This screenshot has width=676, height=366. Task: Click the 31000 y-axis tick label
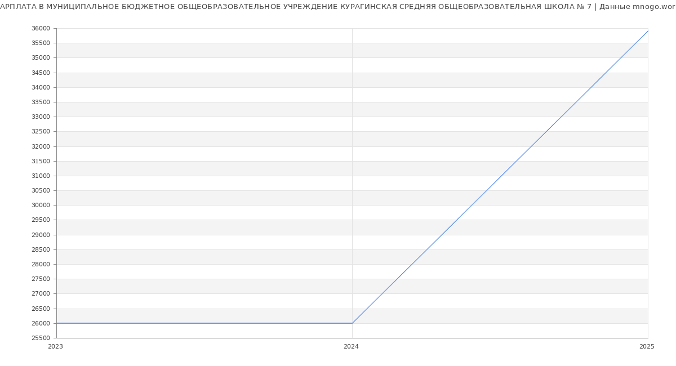point(41,176)
